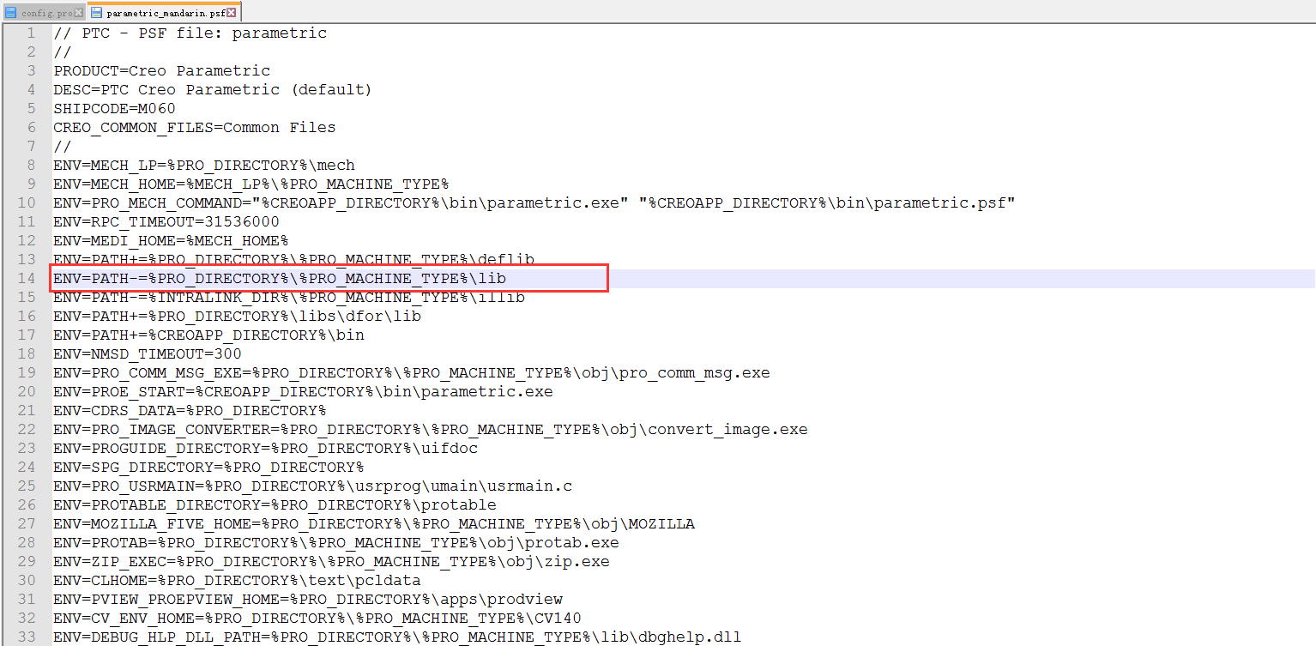Click the DESC=PTC Creo Parametric (default) line
The width and height of the screenshot is (1316, 646).
point(213,90)
